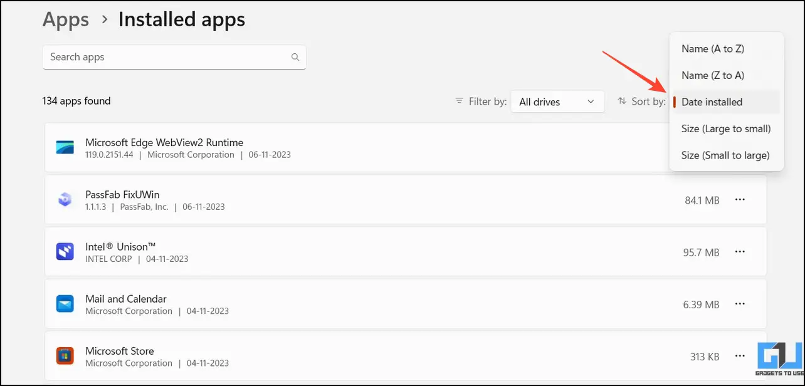The width and height of the screenshot is (805, 386).
Task: Sort by Size (Large to small)
Action: 727,128
